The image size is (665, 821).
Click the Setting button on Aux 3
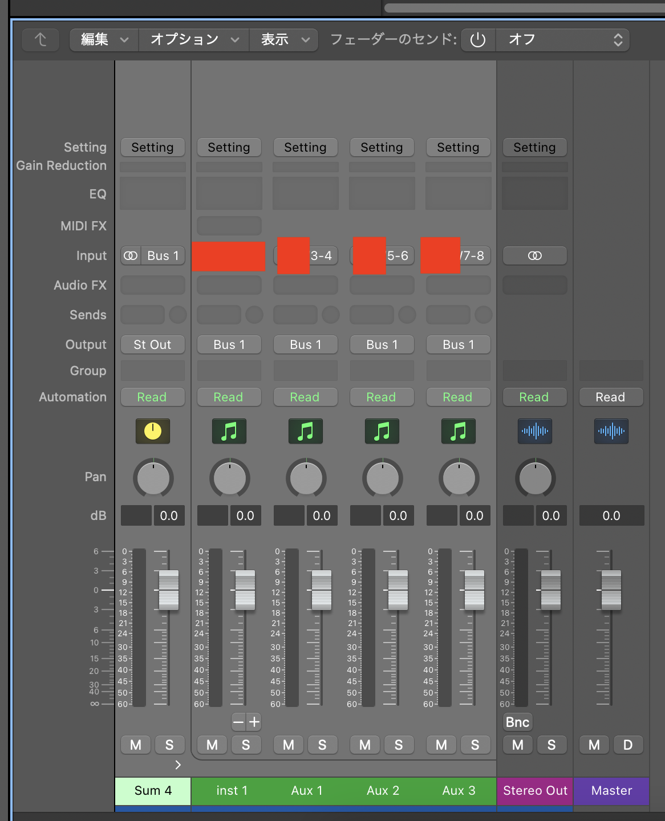(x=458, y=148)
